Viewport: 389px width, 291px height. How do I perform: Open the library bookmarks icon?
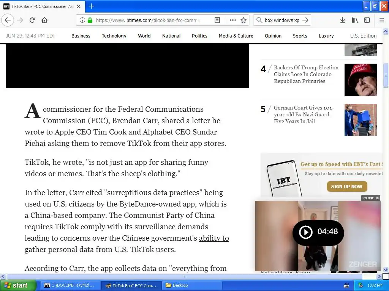(355, 20)
